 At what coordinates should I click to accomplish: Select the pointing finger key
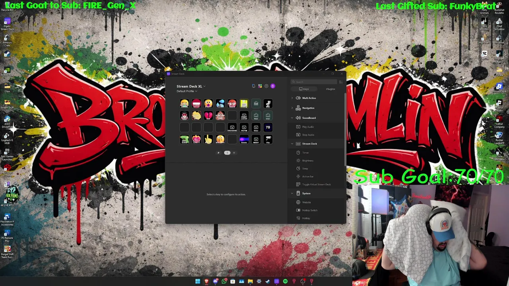click(208, 139)
